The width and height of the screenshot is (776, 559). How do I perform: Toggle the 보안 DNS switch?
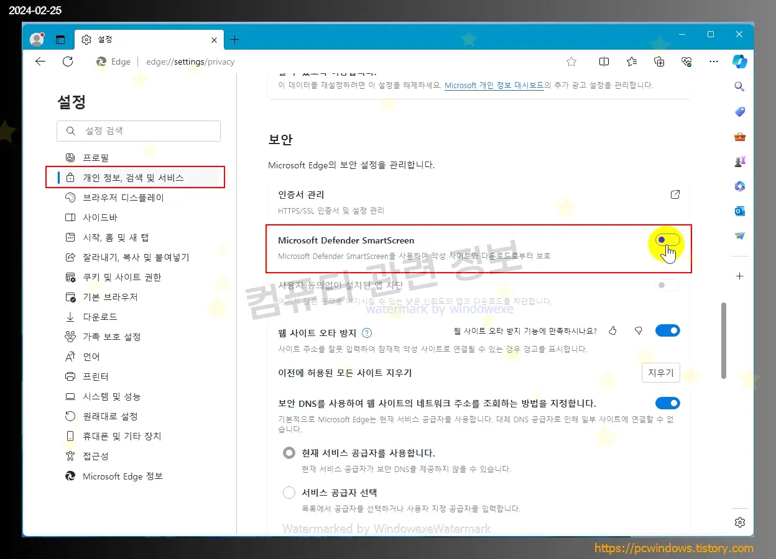click(x=668, y=403)
